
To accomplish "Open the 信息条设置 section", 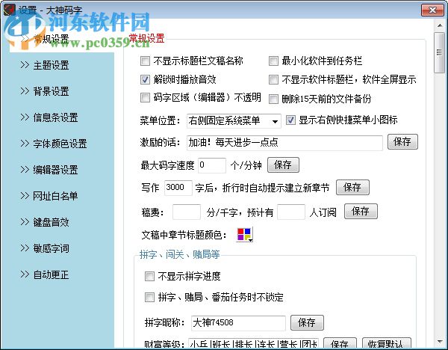I will pos(49,117).
